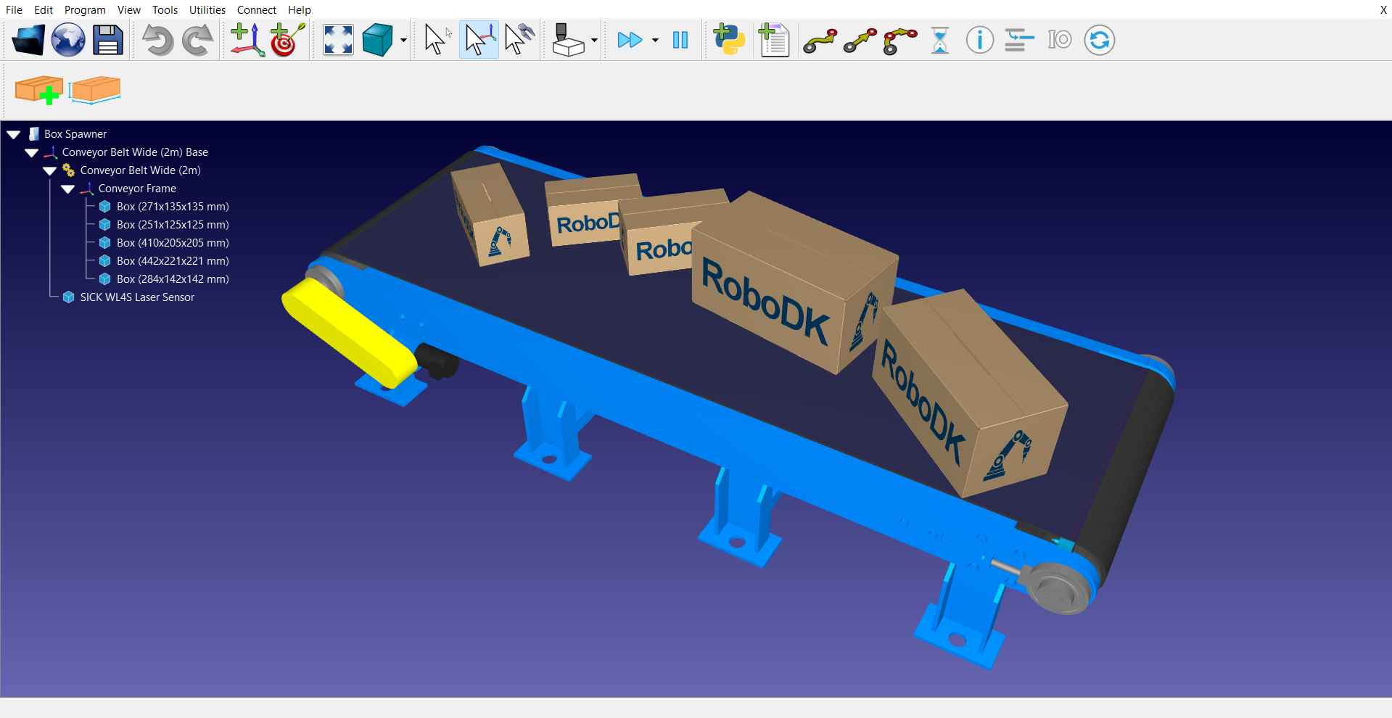Choose the Select arrow tool

coord(437,40)
